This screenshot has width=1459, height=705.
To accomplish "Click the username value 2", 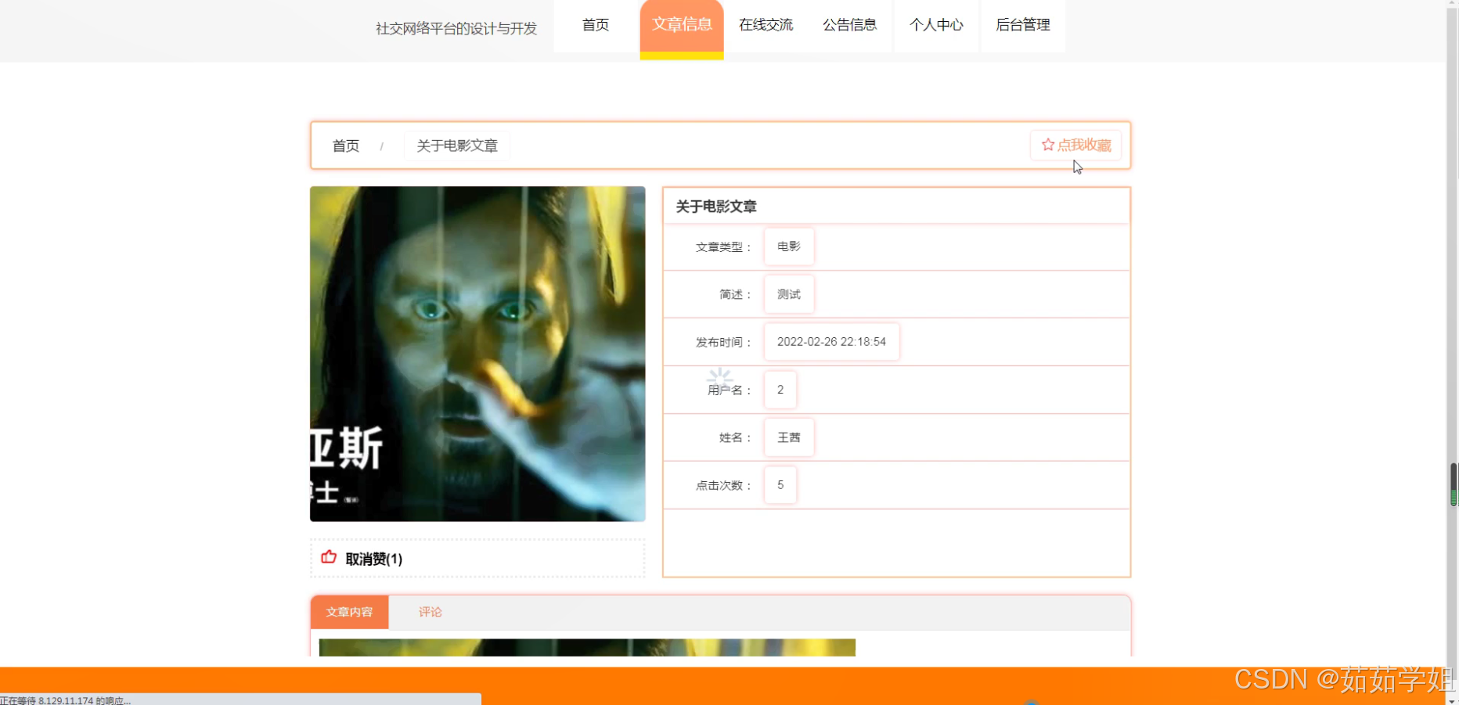I will click(x=780, y=390).
